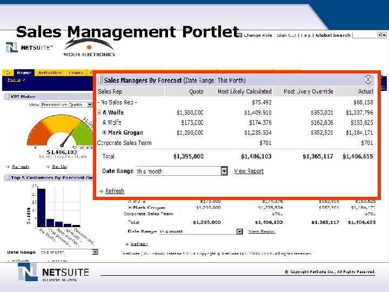The image size is (389, 292).
Task: Open the Date Range dropdown in highlighted portlet
Action: click(x=224, y=171)
